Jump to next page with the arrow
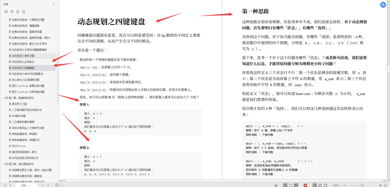 pyautogui.click(x=43, y=185)
